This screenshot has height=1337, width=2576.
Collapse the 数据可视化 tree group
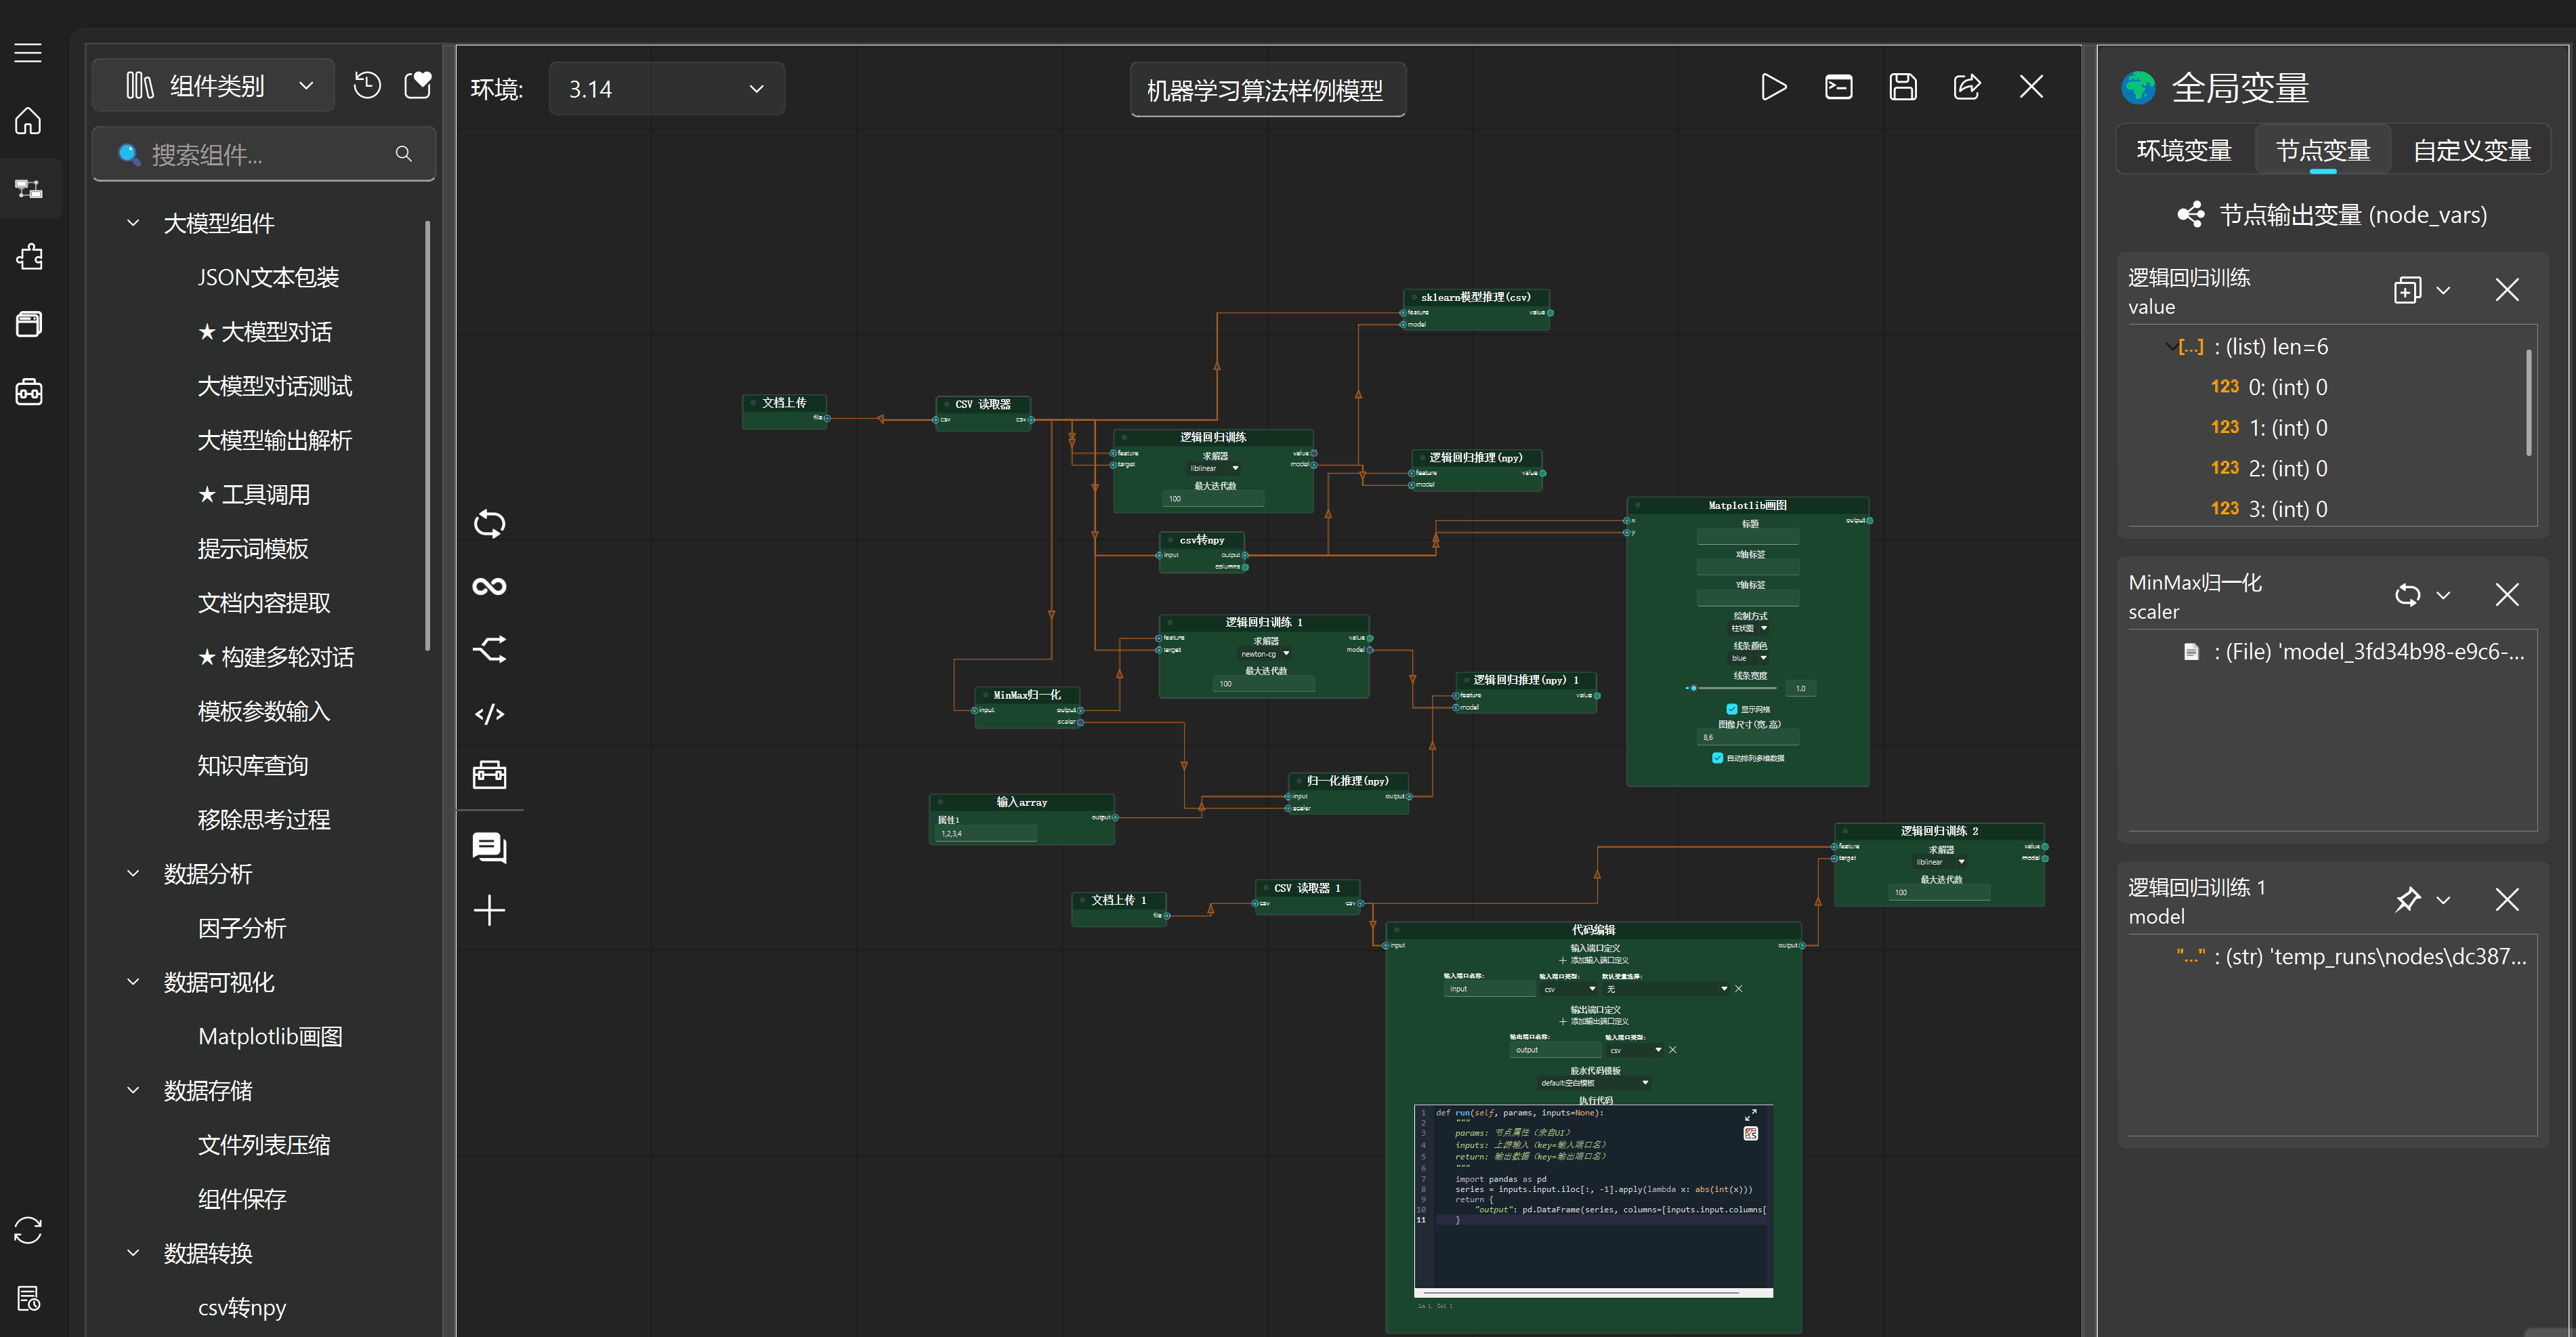(133, 982)
